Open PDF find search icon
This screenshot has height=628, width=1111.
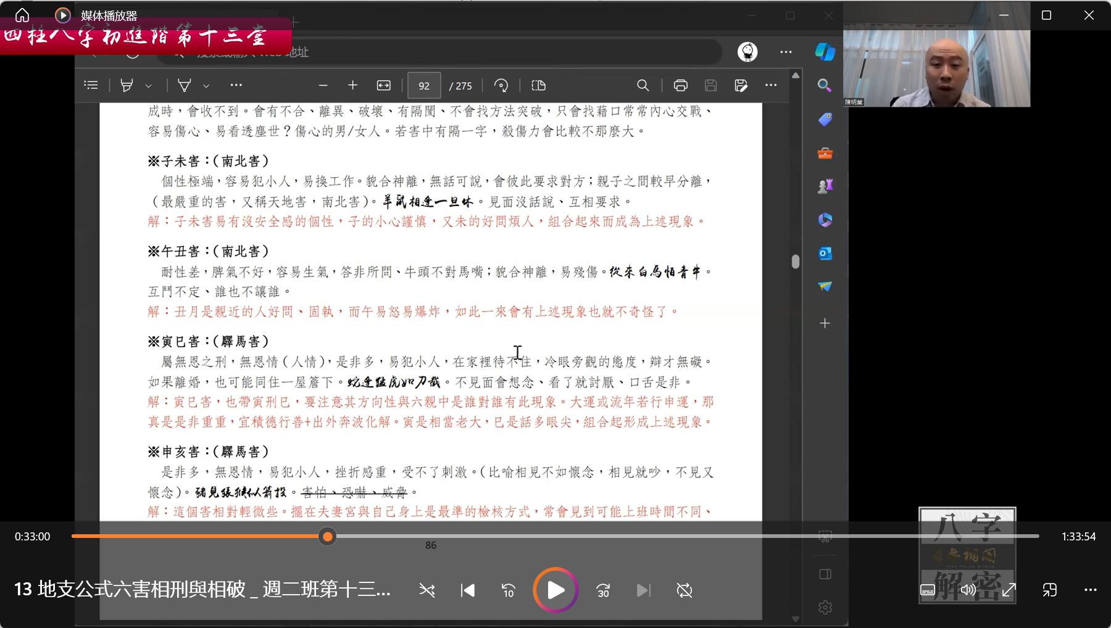643,85
